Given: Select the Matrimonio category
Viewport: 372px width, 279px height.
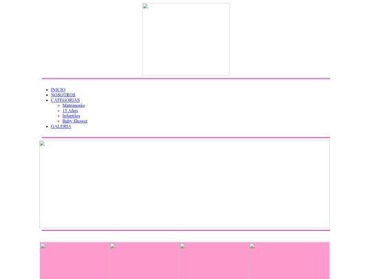Looking at the screenshot, I should click(74, 105).
